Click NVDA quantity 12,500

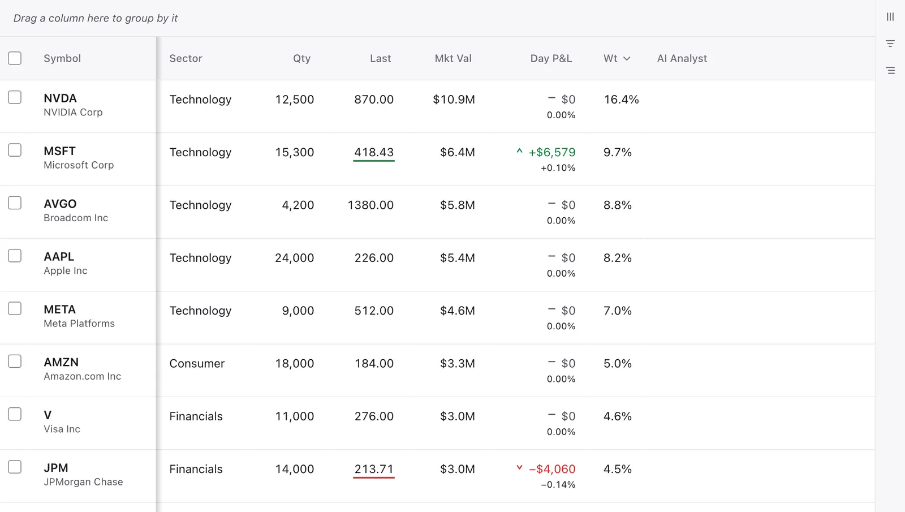pyautogui.click(x=294, y=100)
